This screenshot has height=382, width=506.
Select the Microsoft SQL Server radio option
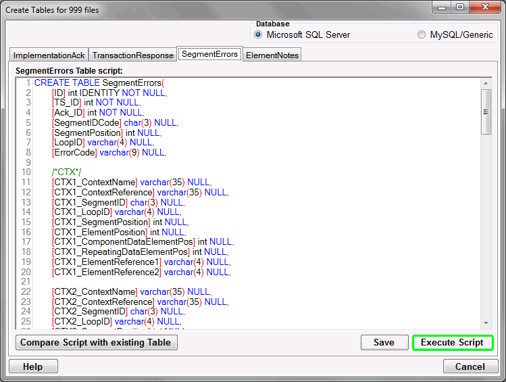coord(259,34)
